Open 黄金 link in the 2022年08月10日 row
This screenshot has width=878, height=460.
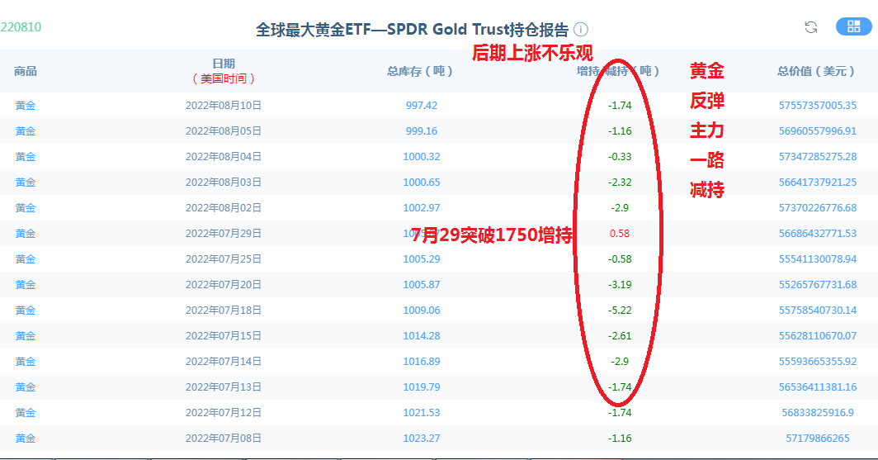pyautogui.click(x=26, y=106)
